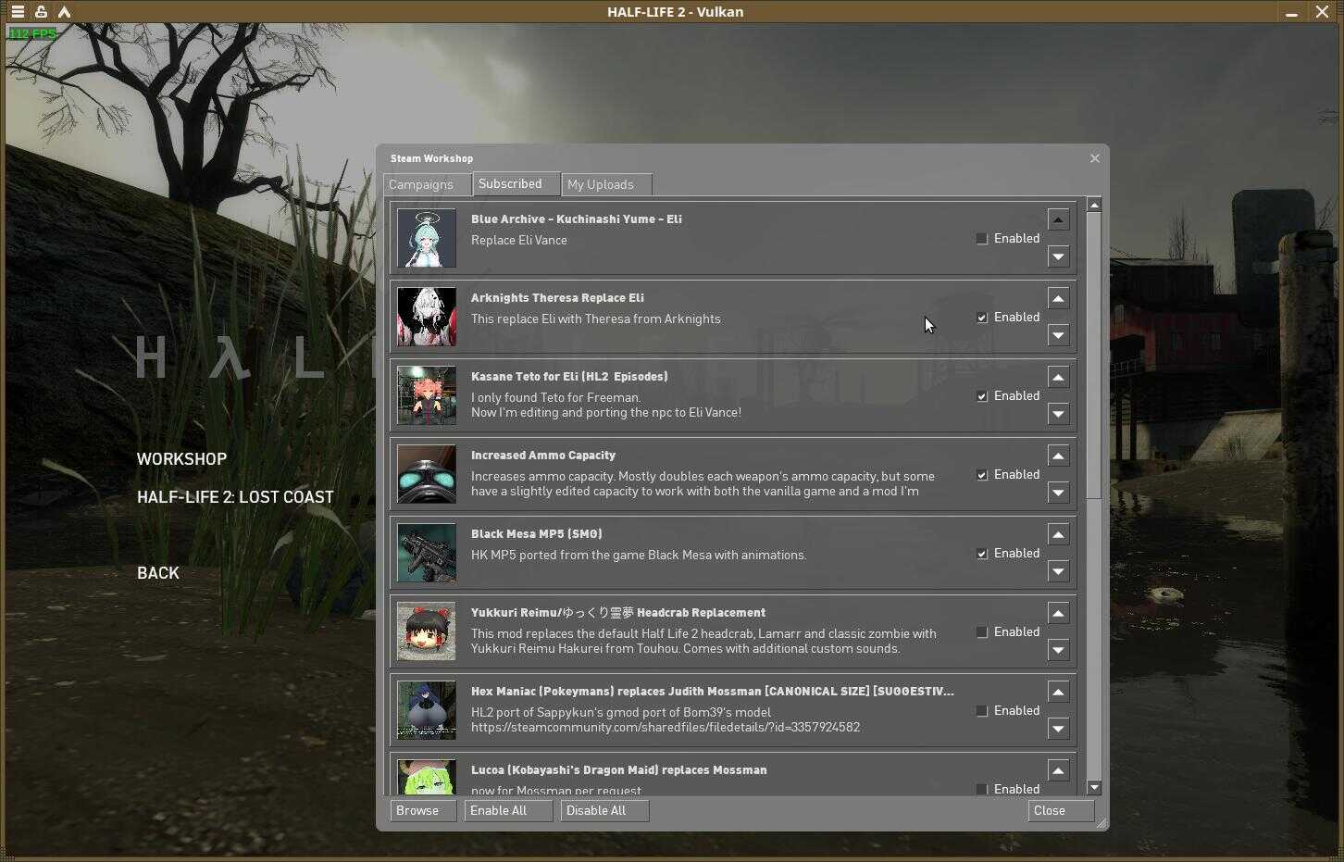
Task: Uncheck Black Mesa MP5 Enabled box
Action: pos(982,554)
